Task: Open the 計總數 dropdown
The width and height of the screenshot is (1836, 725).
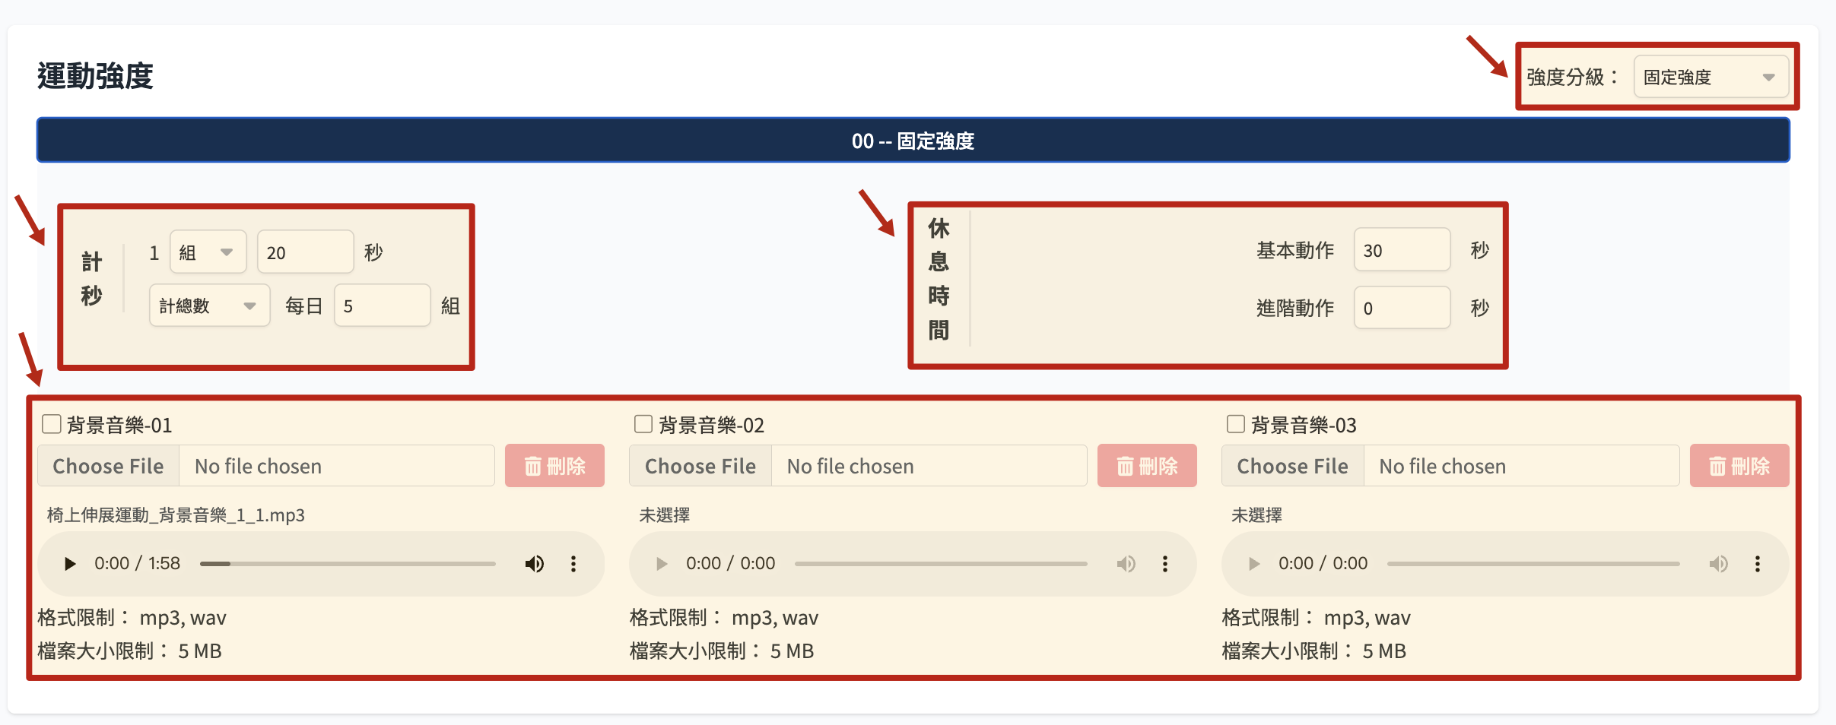Action: click(x=209, y=306)
